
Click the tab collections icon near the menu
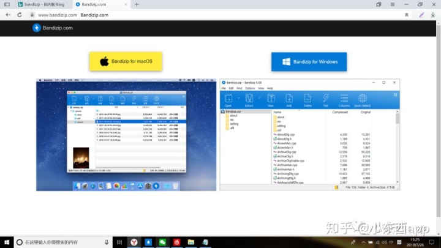pyautogui.click(x=379, y=4)
